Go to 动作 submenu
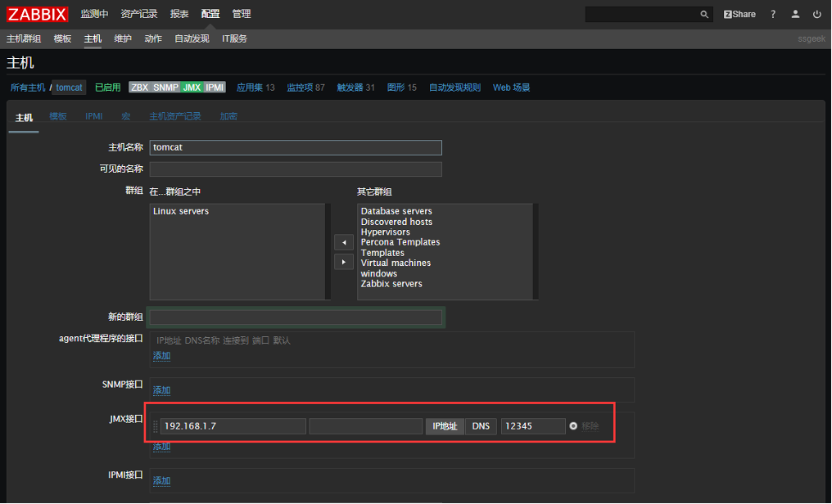 pyautogui.click(x=153, y=38)
